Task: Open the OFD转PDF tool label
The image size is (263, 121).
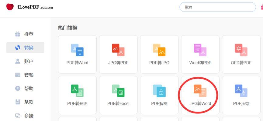Action: point(241,63)
